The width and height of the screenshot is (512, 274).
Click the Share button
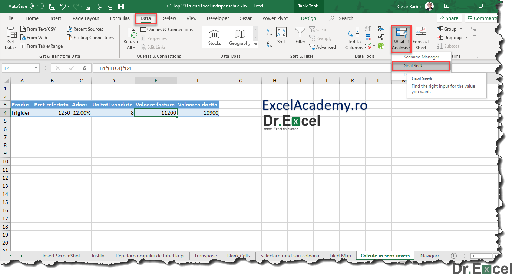(x=449, y=18)
